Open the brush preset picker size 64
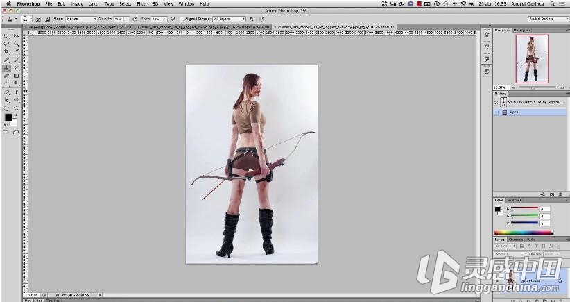The height and width of the screenshot is (302, 570). point(26,19)
